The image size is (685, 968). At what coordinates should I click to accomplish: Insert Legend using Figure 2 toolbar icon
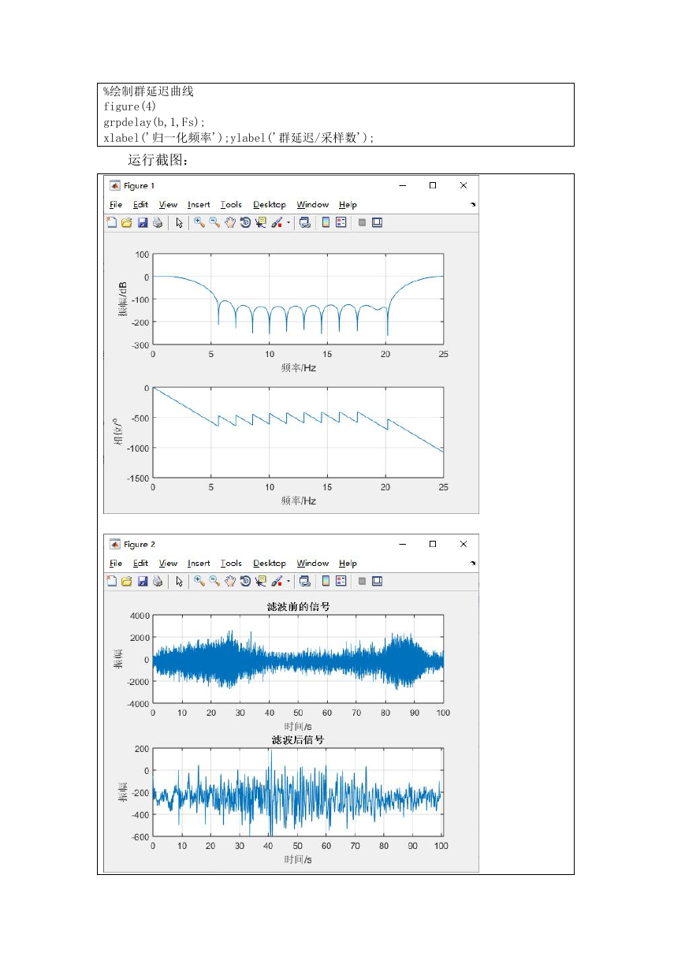341,581
